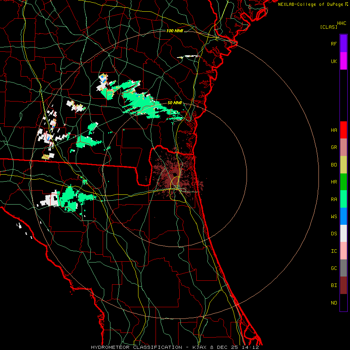Screen dimensions: 350x350
Task: Click the GC gray legend swatch
Action: coord(343,268)
